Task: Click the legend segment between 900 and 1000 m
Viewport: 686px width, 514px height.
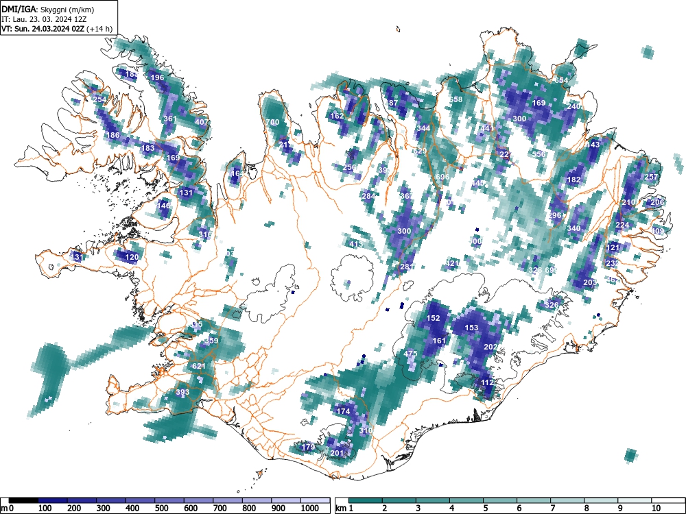Action: [x=287, y=500]
